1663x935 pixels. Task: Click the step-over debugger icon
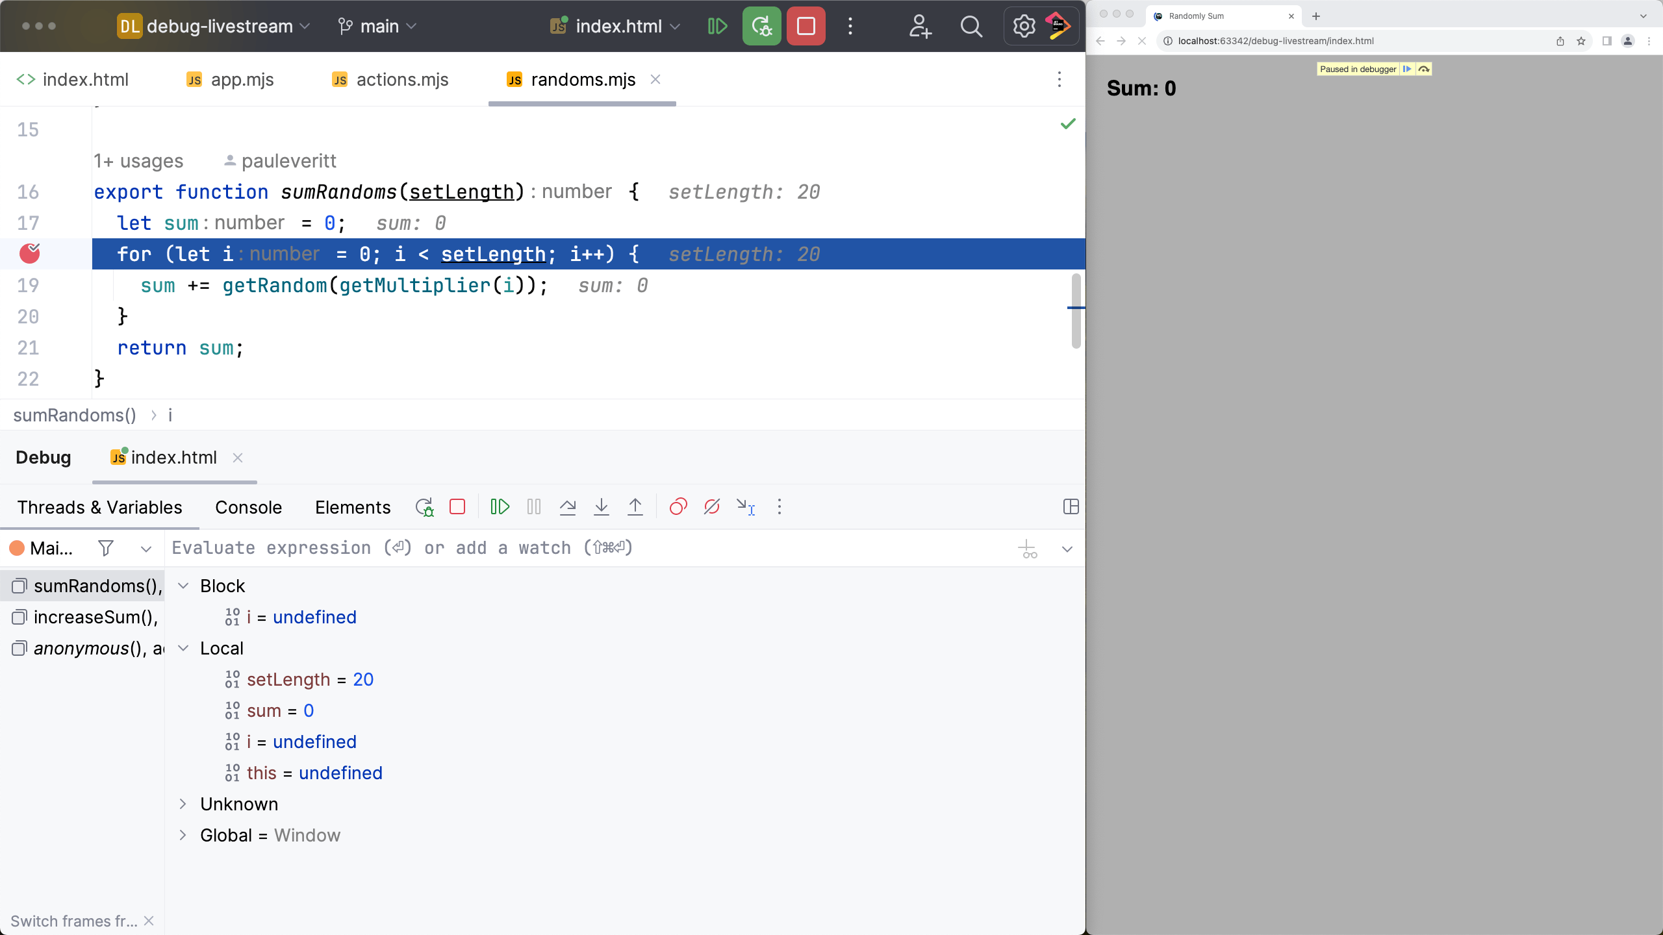(568, 507)
